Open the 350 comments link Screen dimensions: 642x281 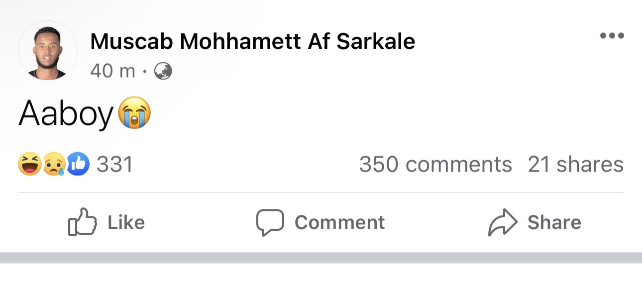click(x=435, y=165)
